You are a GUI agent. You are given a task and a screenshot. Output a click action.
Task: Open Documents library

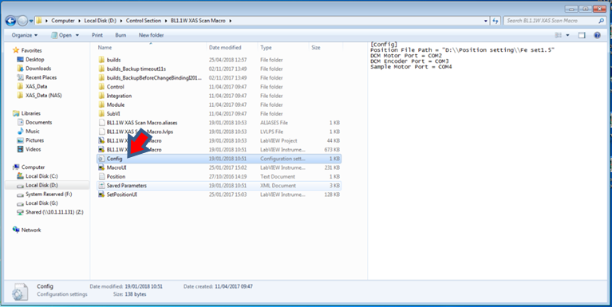pyautogui.click(x=38, y=122)
